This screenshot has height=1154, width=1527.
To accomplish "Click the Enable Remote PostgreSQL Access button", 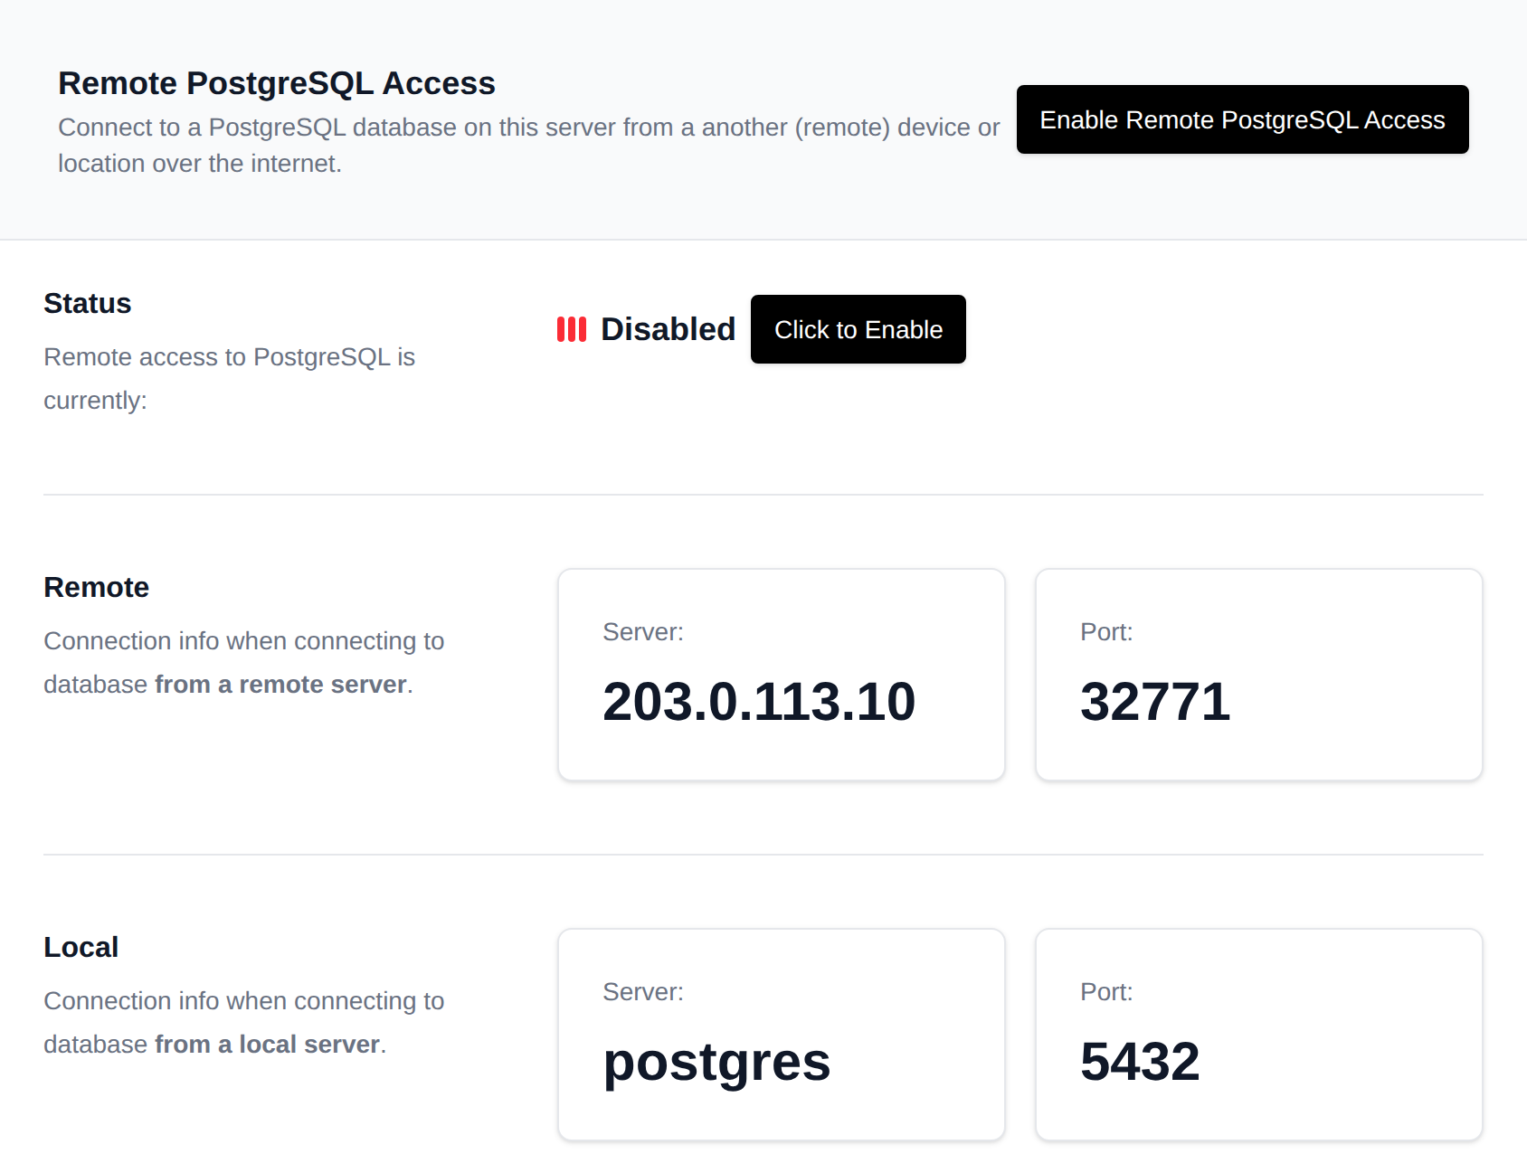I will [1242, 119].
